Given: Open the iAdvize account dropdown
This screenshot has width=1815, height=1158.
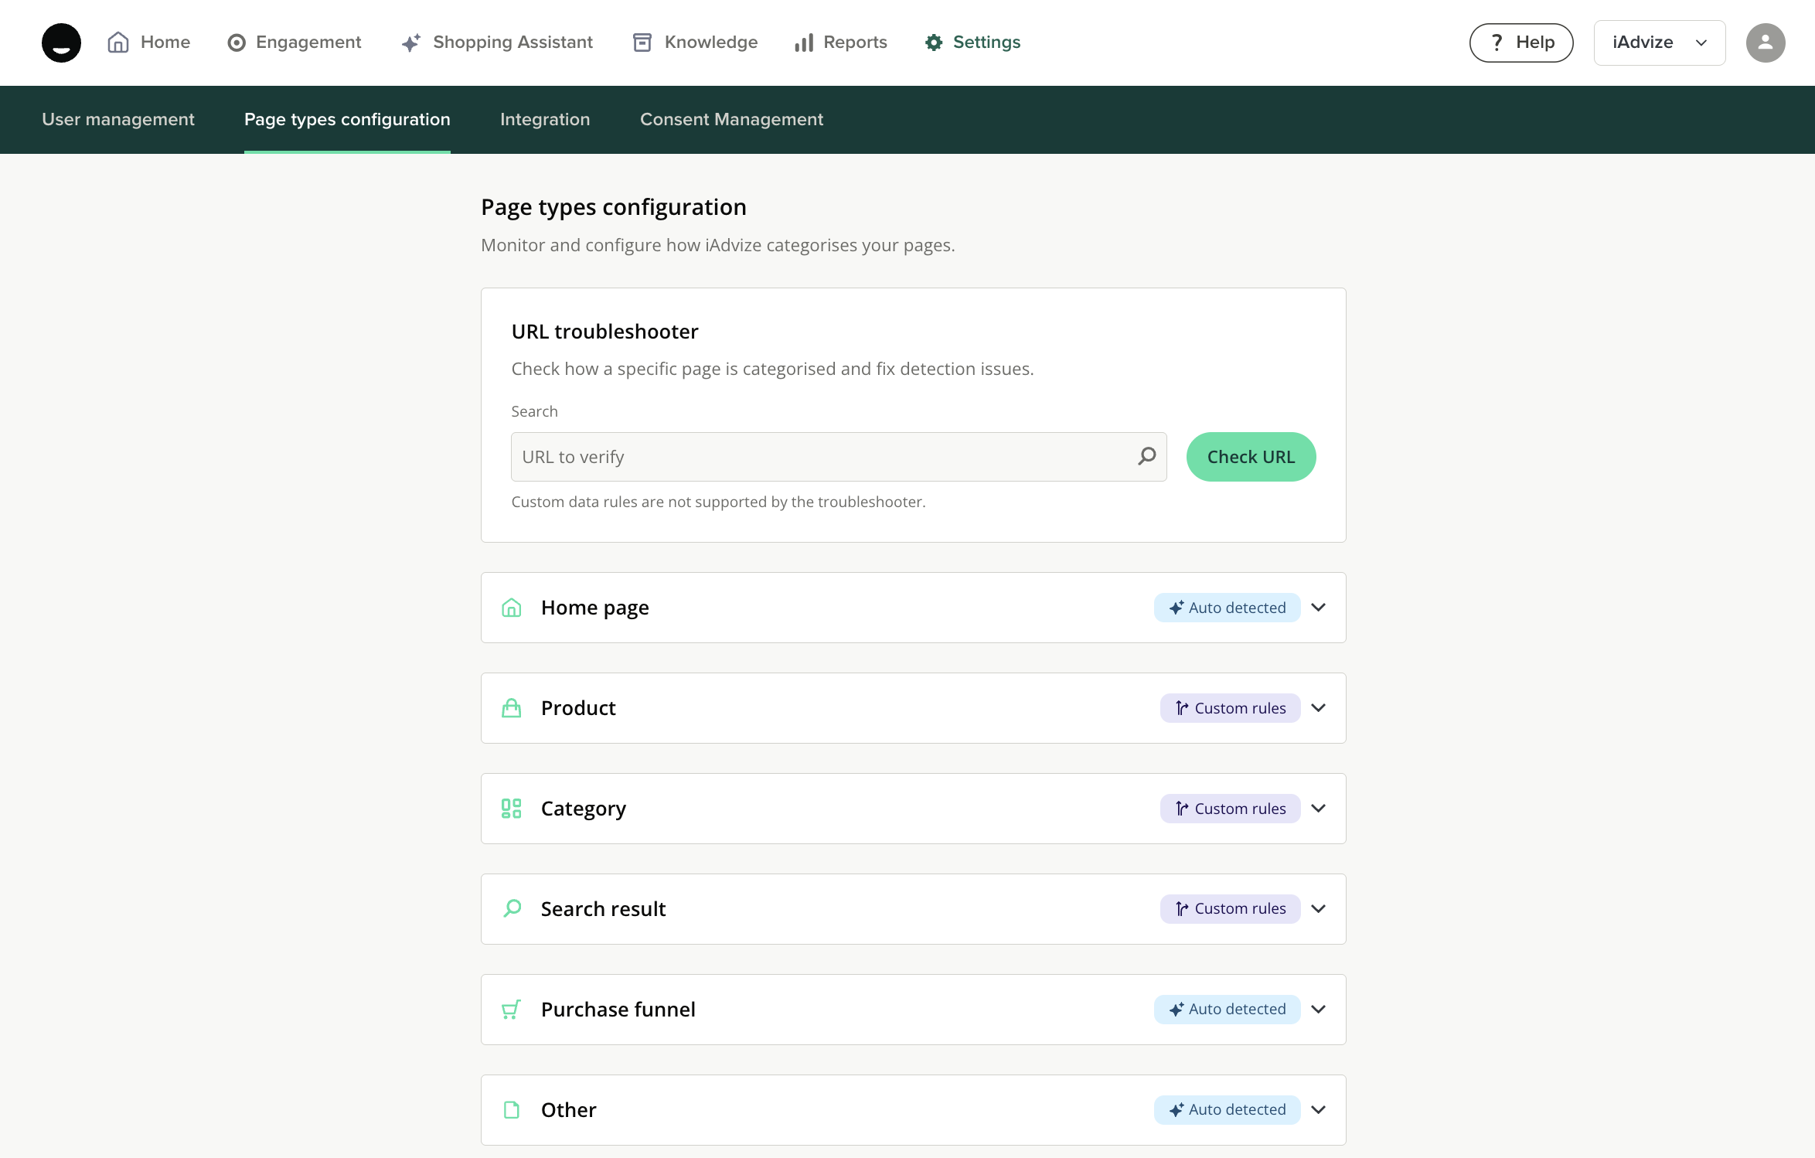Looking at the screenshot, I should point(1659,43).
